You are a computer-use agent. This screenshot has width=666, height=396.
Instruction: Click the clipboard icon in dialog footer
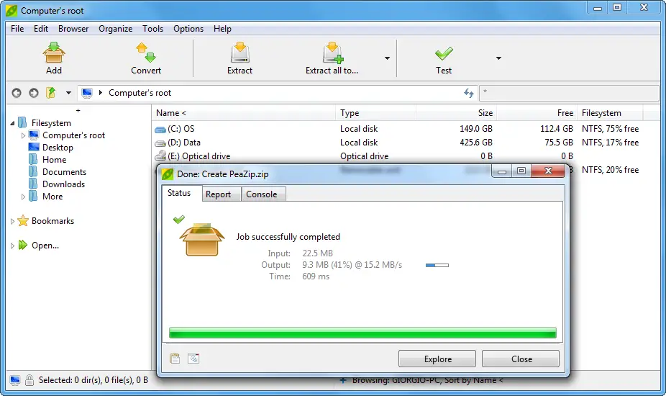175,359
